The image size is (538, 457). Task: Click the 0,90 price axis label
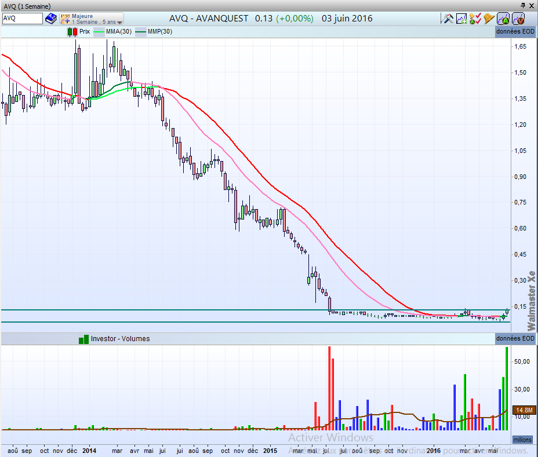[520, 177]
